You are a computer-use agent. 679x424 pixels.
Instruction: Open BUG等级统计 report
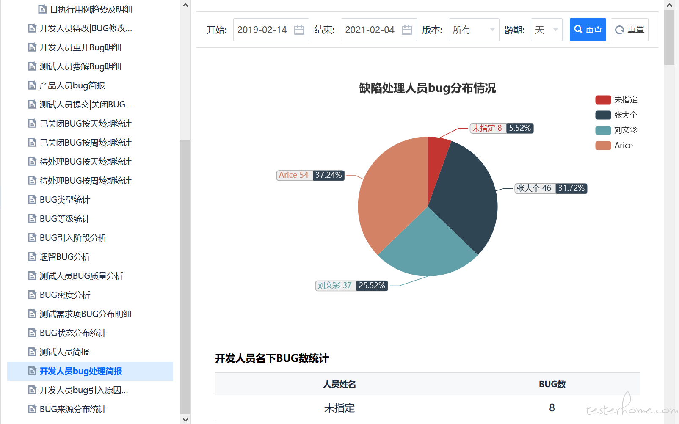click(65, 219)
